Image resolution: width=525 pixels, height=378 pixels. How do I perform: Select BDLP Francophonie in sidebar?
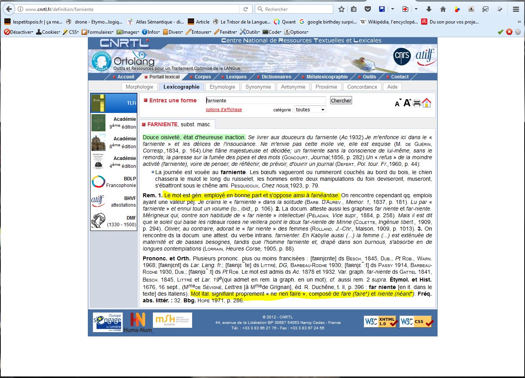114,182
